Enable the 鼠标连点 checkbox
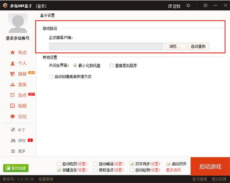Screen dimensions: 230x183 95,170
